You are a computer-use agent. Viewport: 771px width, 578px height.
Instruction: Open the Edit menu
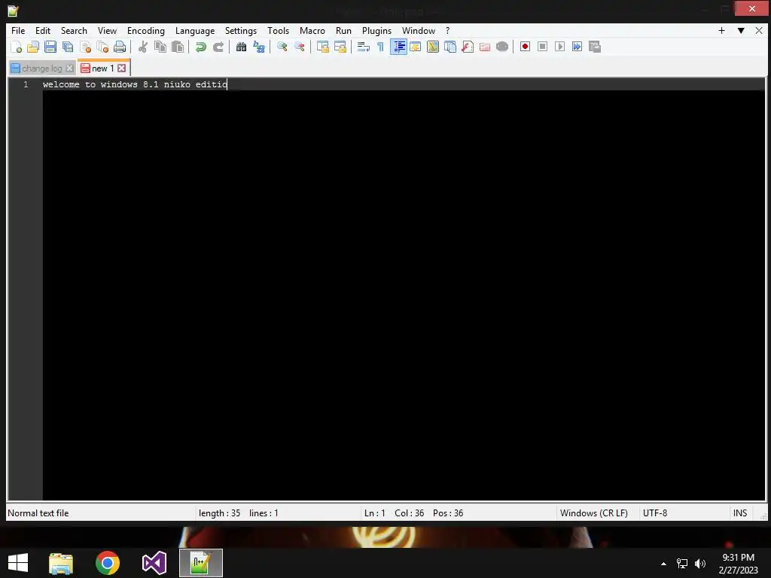click(43, 30)
